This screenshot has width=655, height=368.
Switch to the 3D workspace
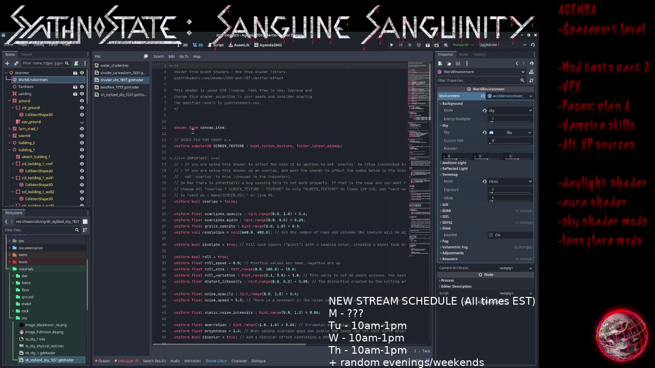pos(198,45)
